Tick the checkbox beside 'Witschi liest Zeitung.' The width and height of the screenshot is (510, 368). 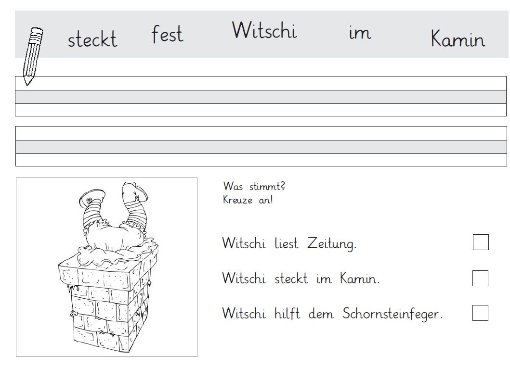tap(481, 242)
